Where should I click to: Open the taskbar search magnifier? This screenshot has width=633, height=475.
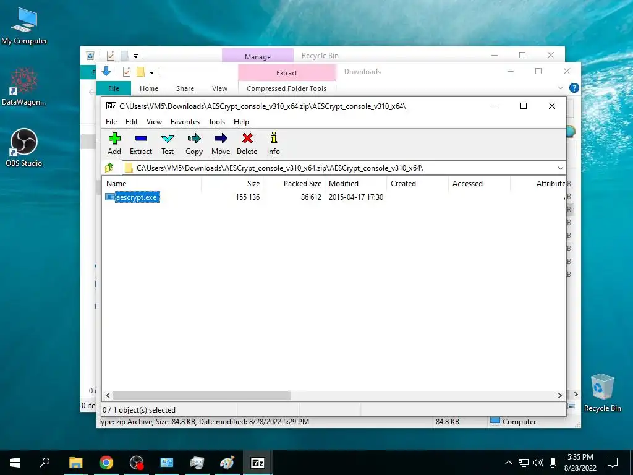click(x=45, y=463)
